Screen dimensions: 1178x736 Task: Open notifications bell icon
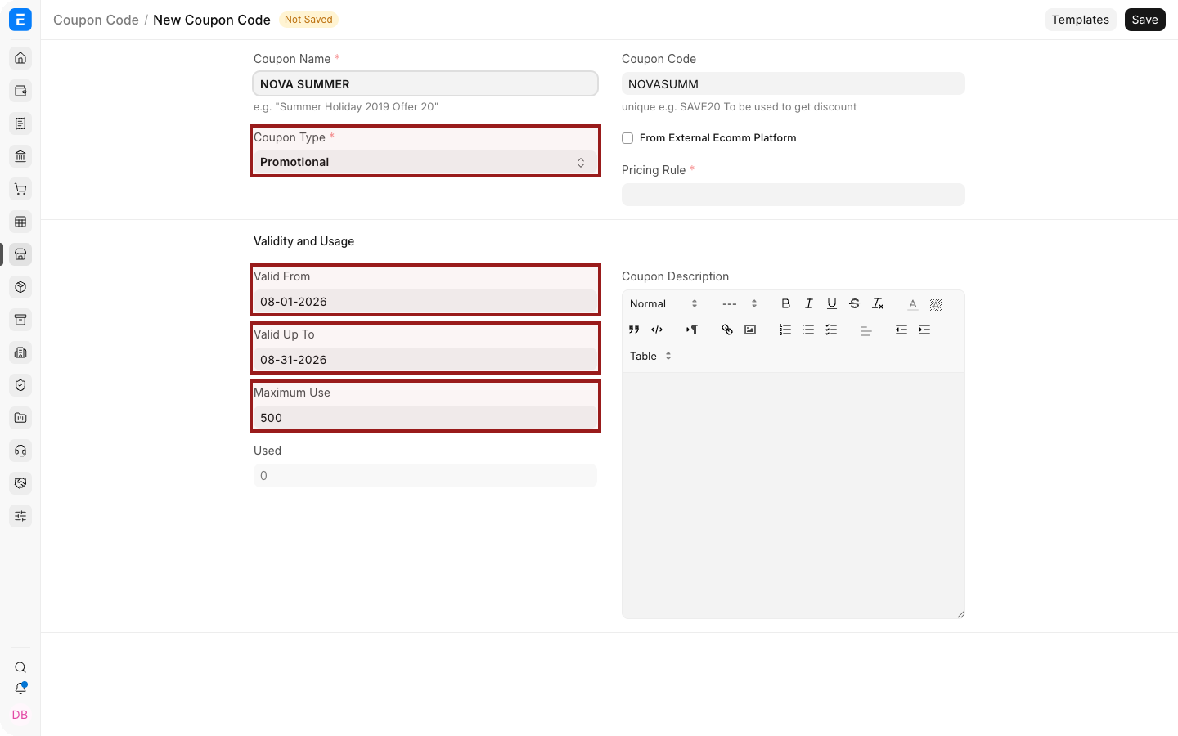pyautogui.click(x=20, y=689)
